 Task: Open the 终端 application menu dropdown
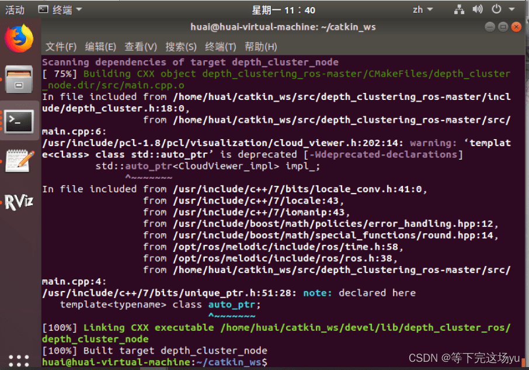tap(58, 9)
